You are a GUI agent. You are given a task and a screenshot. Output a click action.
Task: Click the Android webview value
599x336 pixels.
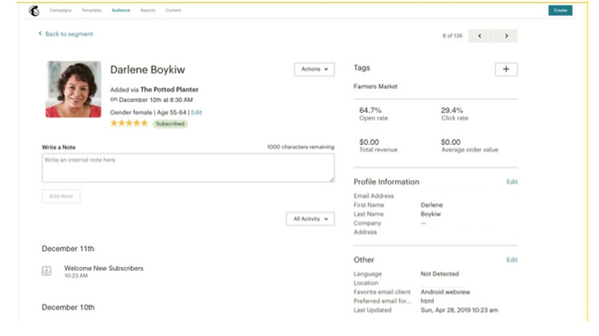[x=446, y=292]
